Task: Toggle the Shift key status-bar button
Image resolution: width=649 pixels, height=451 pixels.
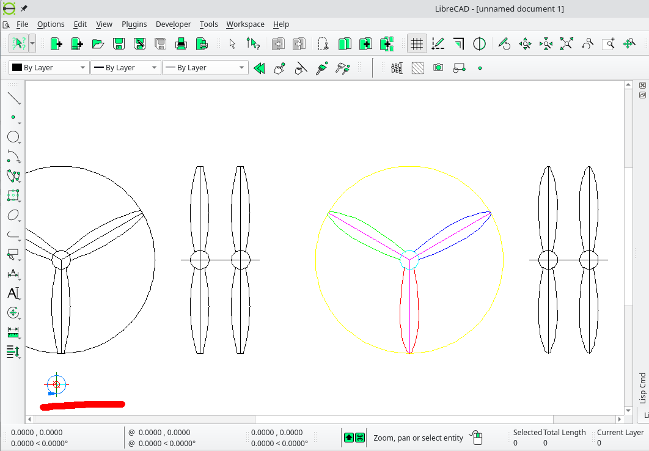Action: pos(348,438)
